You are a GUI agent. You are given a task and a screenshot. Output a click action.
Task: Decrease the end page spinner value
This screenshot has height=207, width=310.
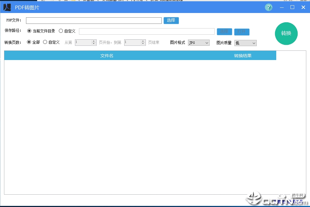pos(143,44)
